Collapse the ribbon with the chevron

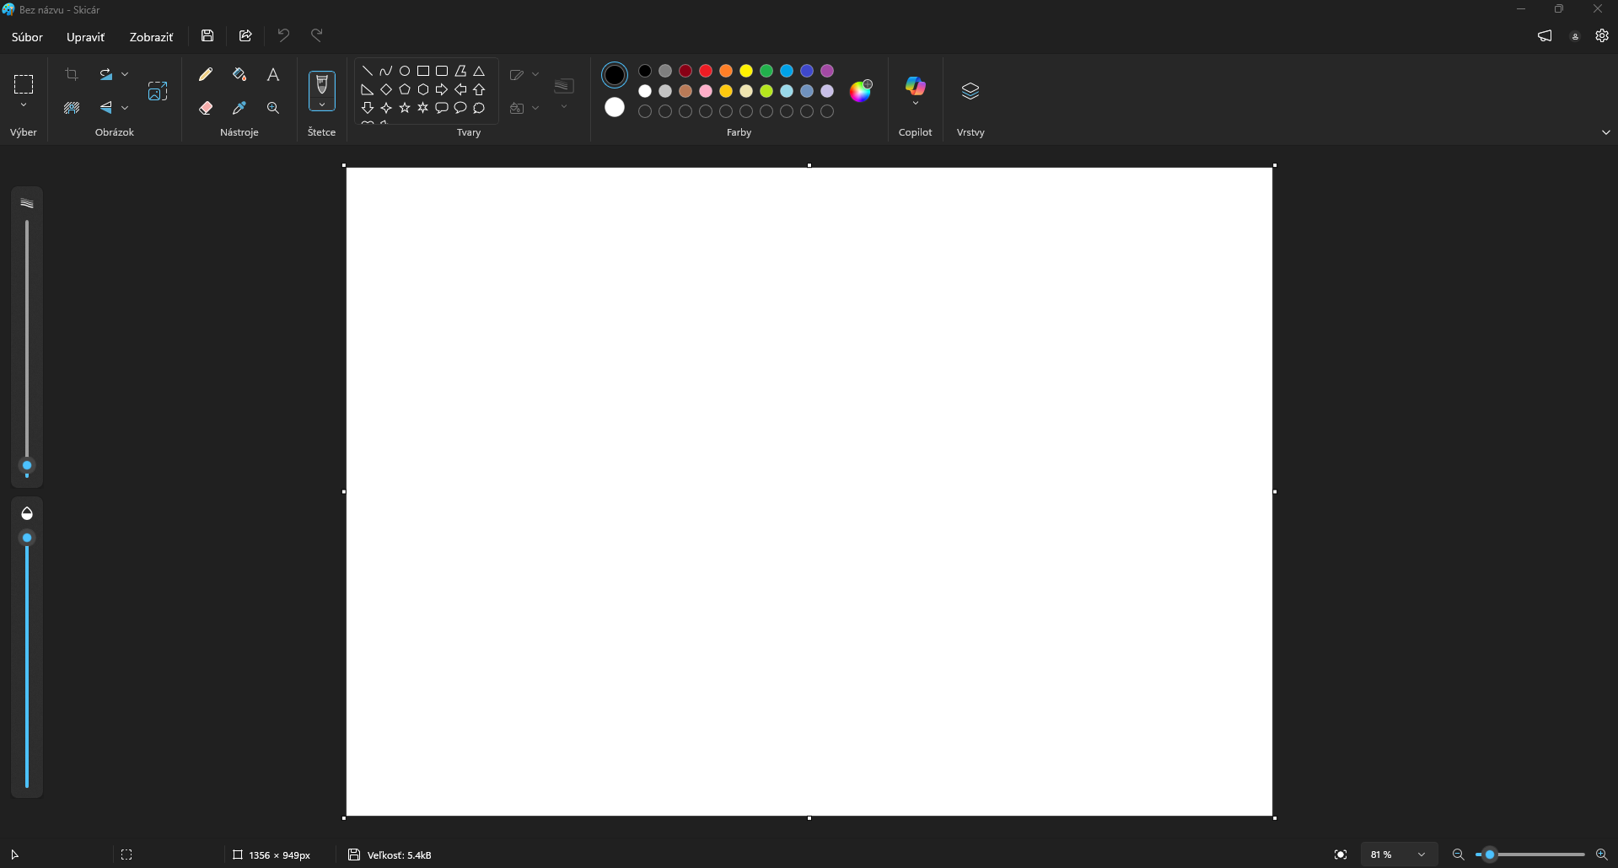tap(1605, 132)
